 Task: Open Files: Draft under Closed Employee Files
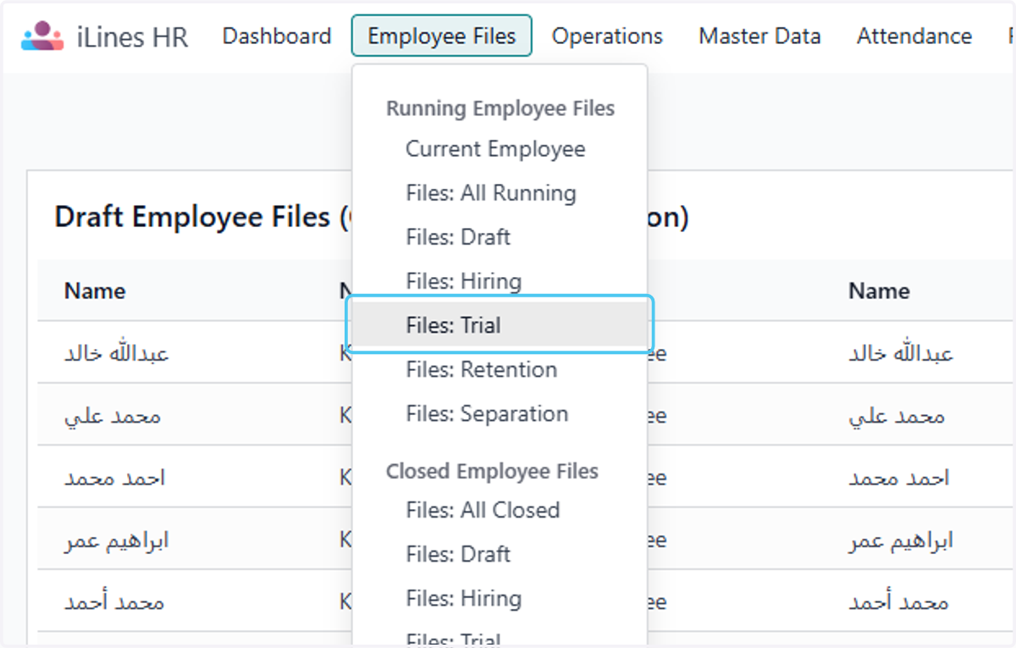pyautogui.click(x=458, y=554)
